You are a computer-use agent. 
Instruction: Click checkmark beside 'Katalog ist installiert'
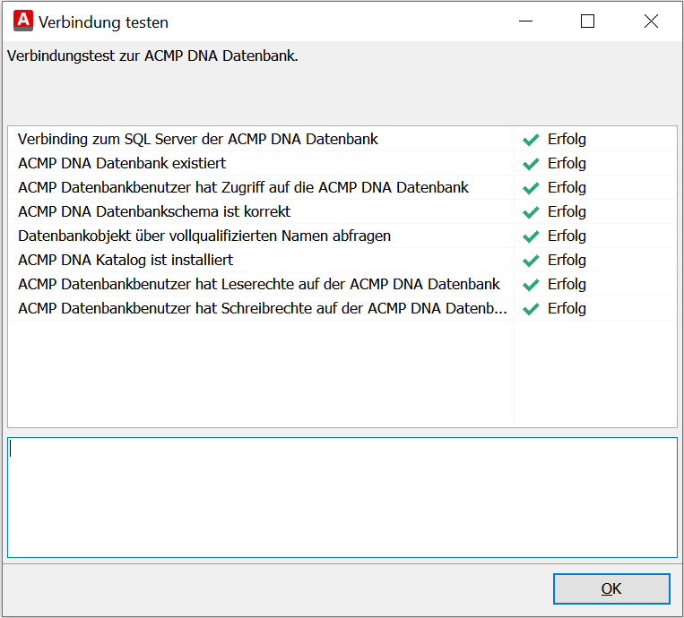click(x=531, y=261)
